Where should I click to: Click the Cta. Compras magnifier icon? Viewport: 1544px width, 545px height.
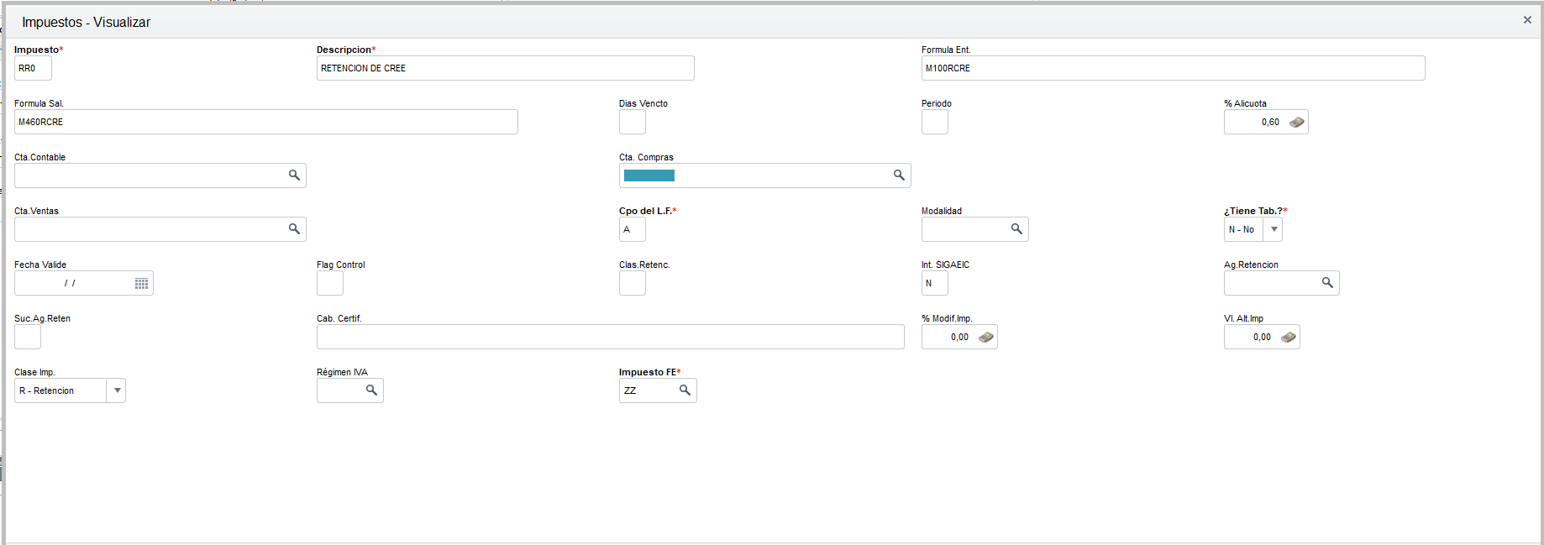click(899, 176)
